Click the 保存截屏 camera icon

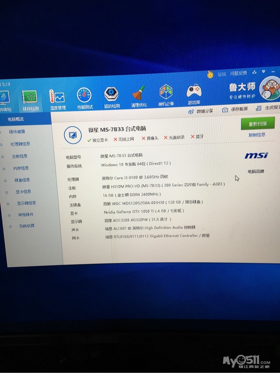(225, 110)
